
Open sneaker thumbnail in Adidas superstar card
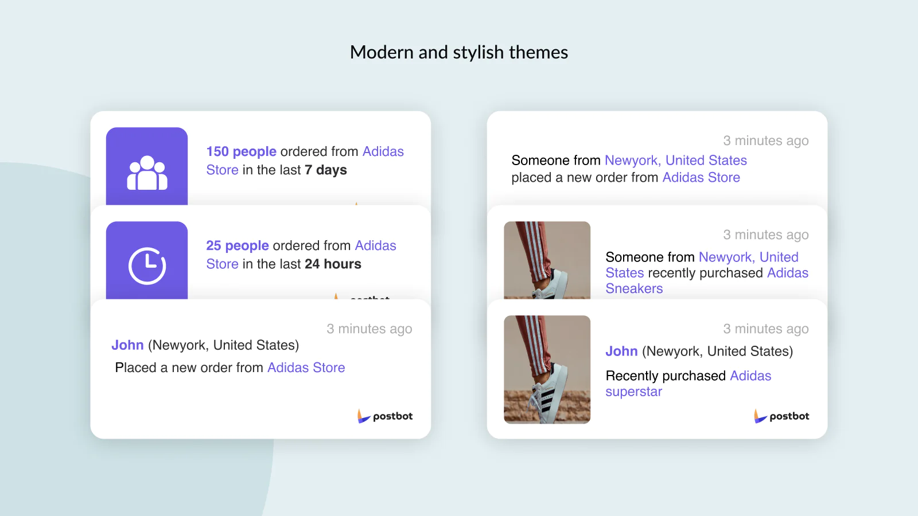pyautogui.click(x=547, y=370)
